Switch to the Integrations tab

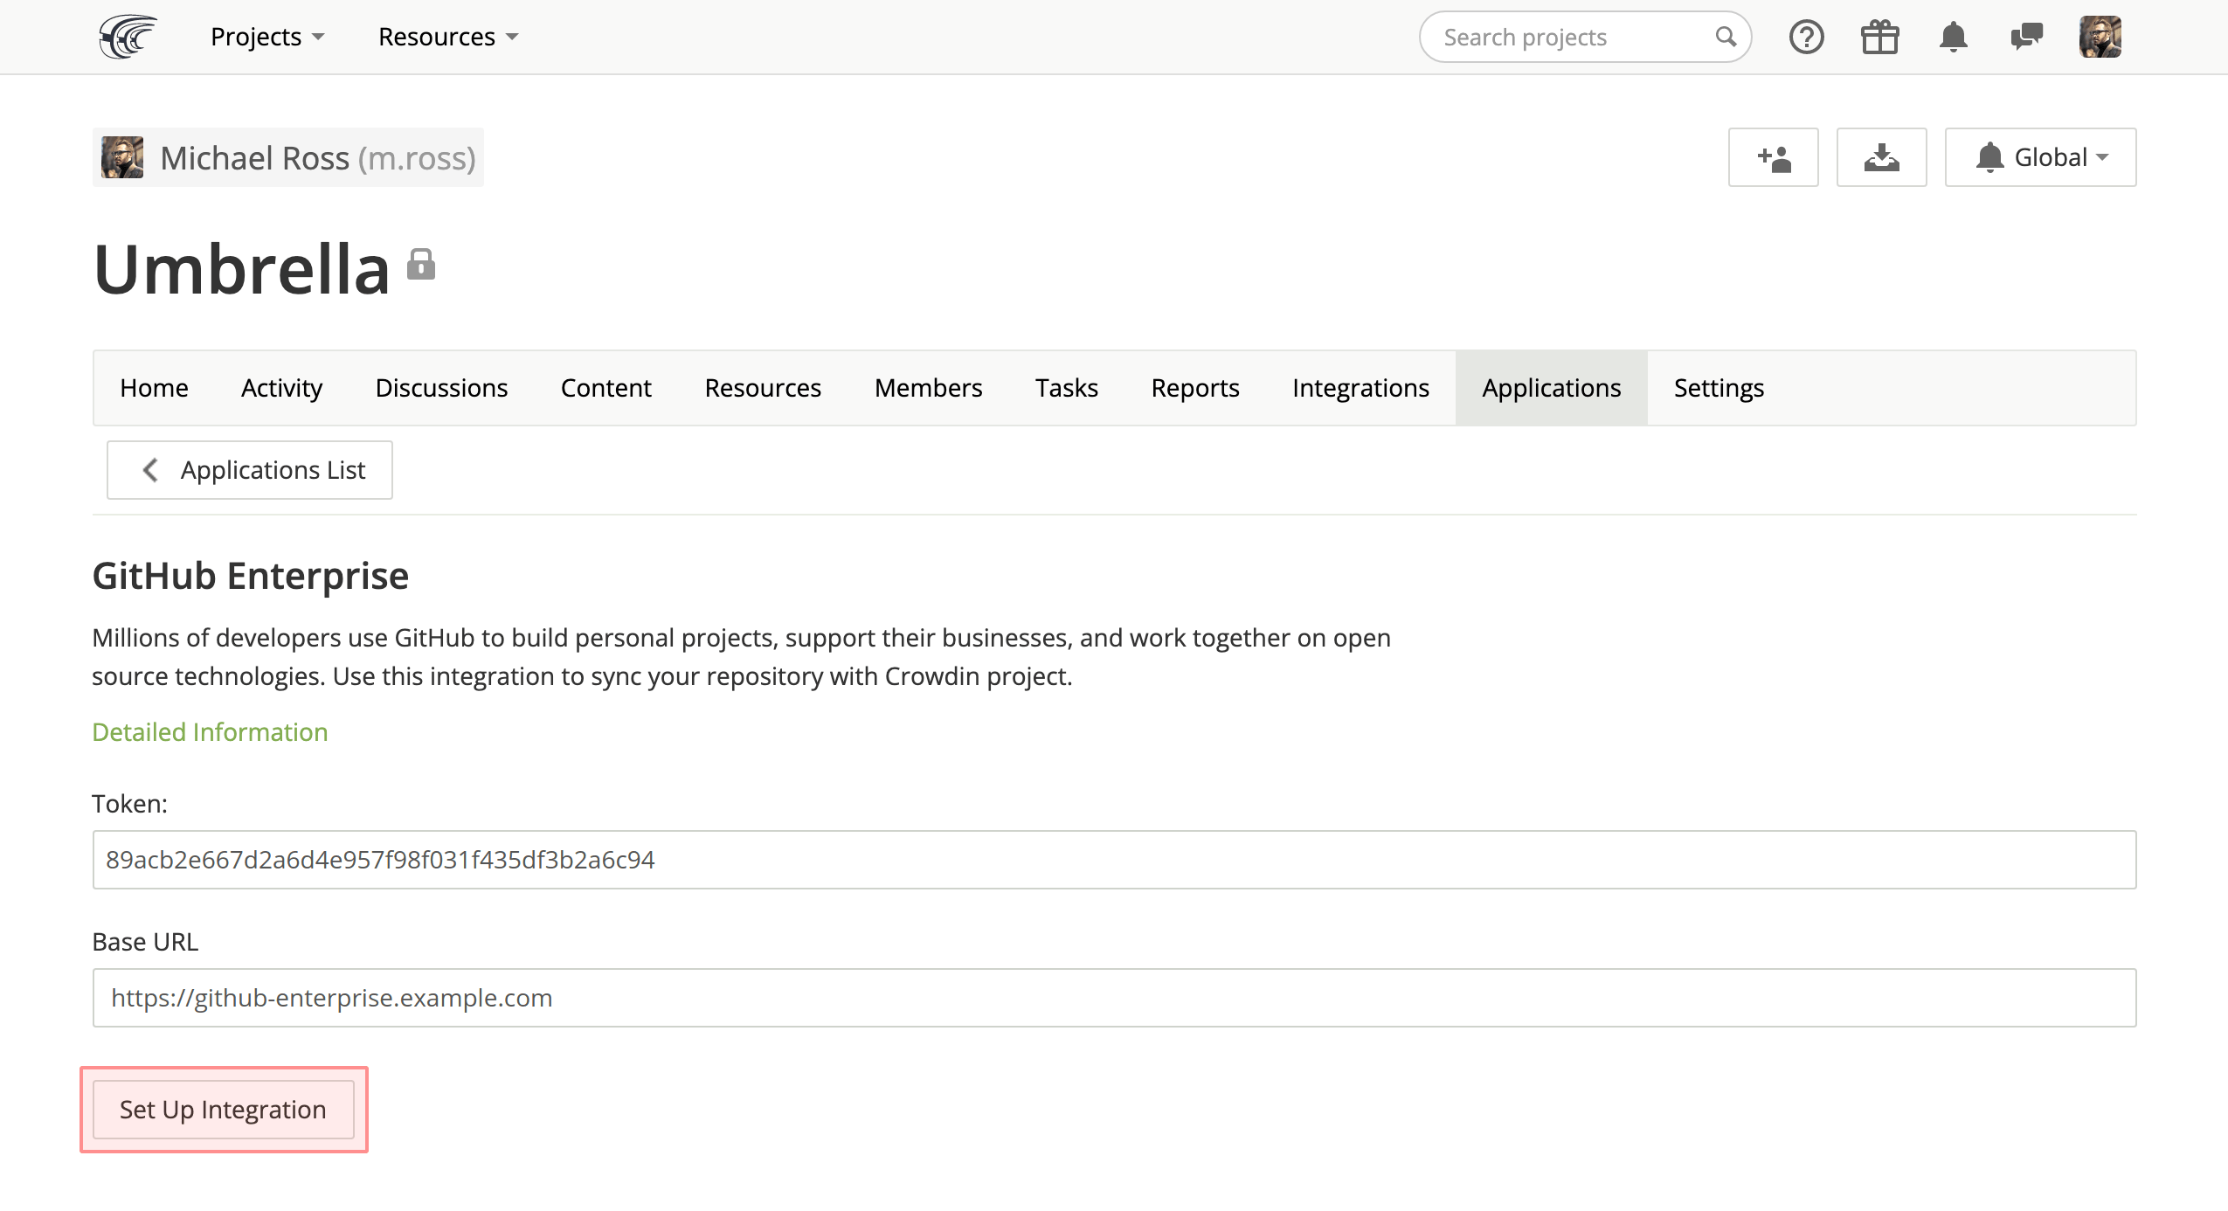point(1360,388)
